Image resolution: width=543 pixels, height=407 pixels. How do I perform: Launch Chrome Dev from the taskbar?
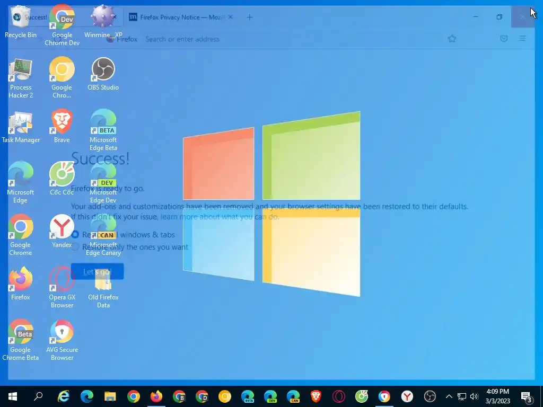[202, 396]
